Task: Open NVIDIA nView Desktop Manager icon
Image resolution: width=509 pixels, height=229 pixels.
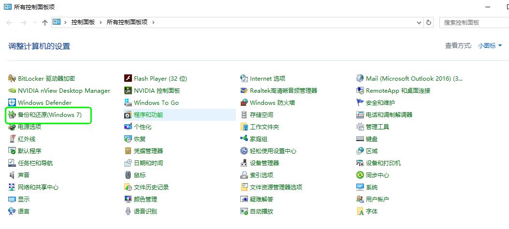Action: point(12,90)
